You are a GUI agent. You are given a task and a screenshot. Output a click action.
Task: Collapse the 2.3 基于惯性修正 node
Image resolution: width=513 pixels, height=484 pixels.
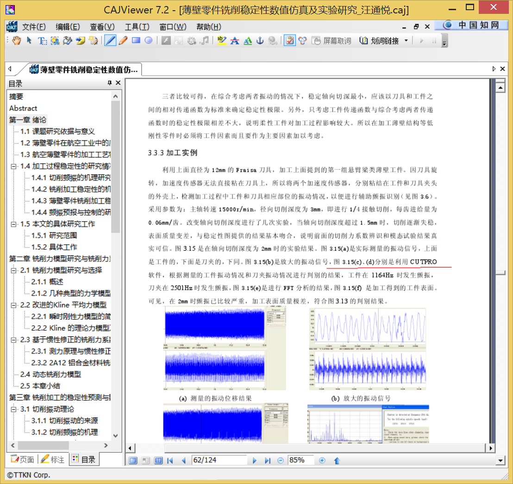point(13,340)
